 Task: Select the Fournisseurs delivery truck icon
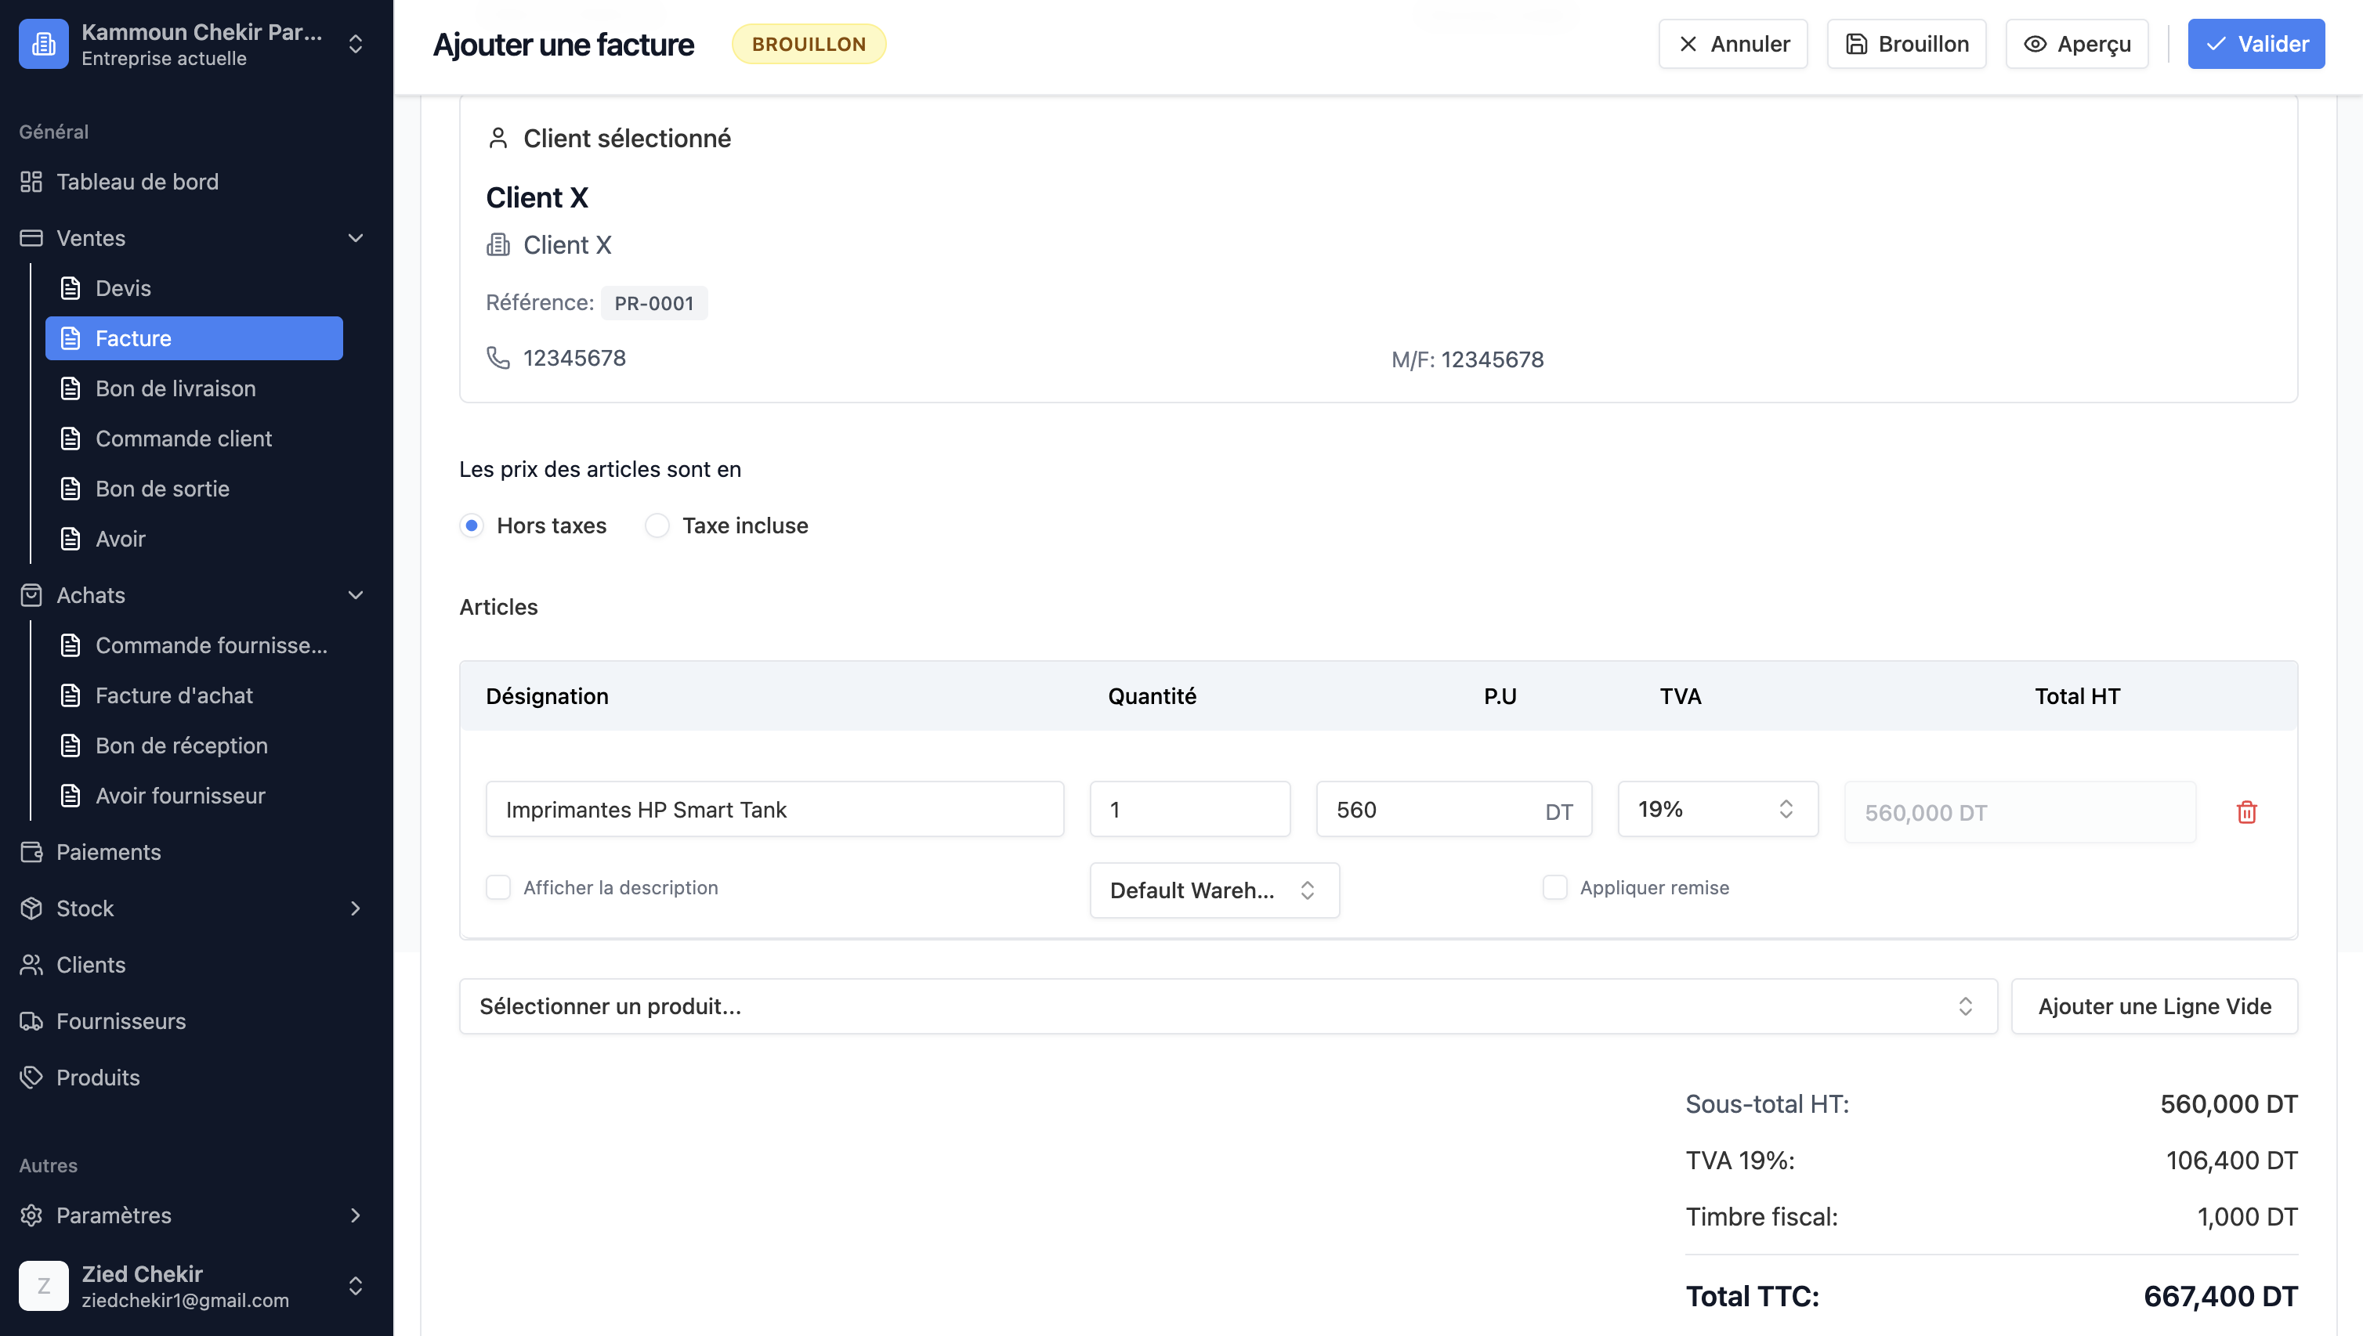[x=31, y=1020]
